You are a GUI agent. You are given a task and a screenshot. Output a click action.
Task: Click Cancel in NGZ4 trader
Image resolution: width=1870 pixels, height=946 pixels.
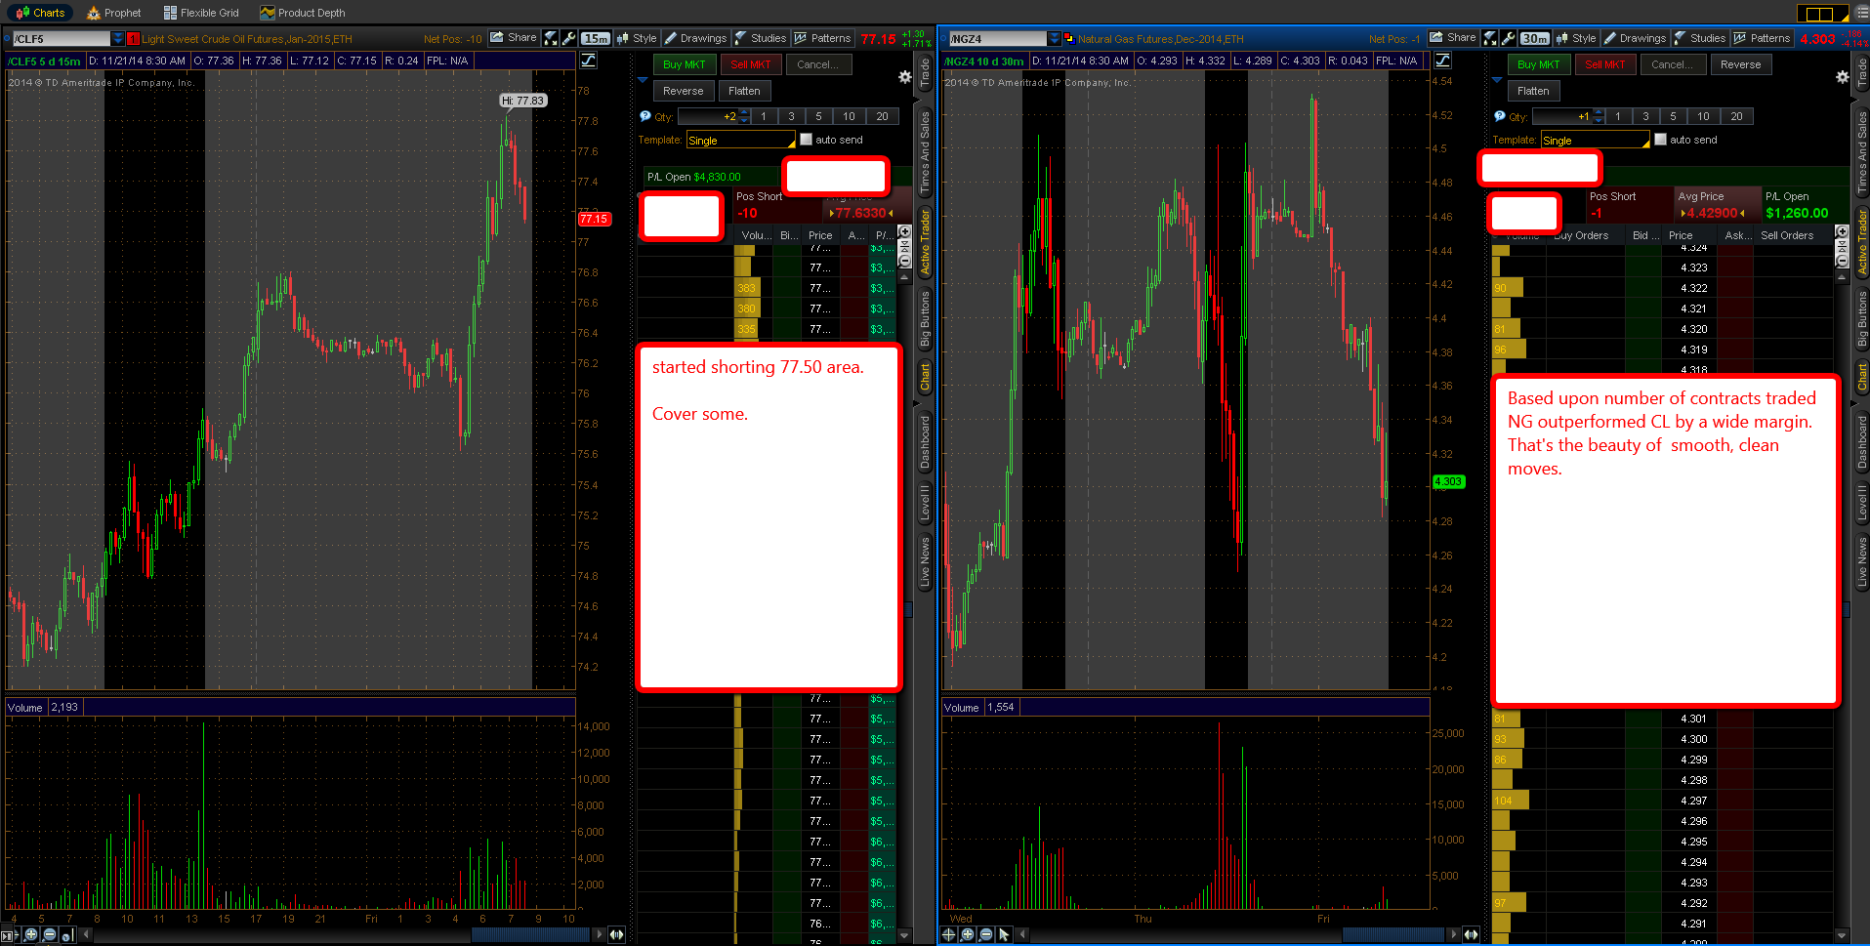[x=1673, y=64]
